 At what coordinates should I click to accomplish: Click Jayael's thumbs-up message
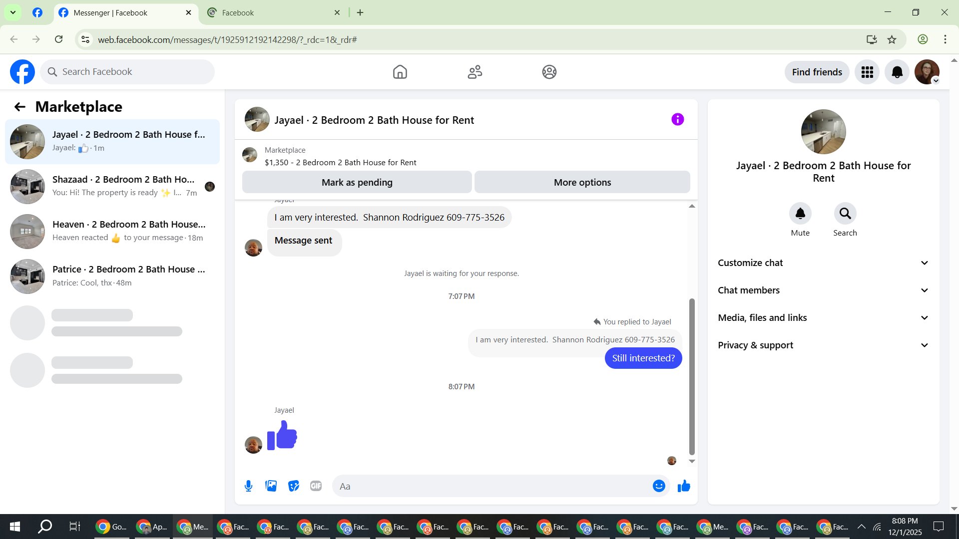pos(282,435)
